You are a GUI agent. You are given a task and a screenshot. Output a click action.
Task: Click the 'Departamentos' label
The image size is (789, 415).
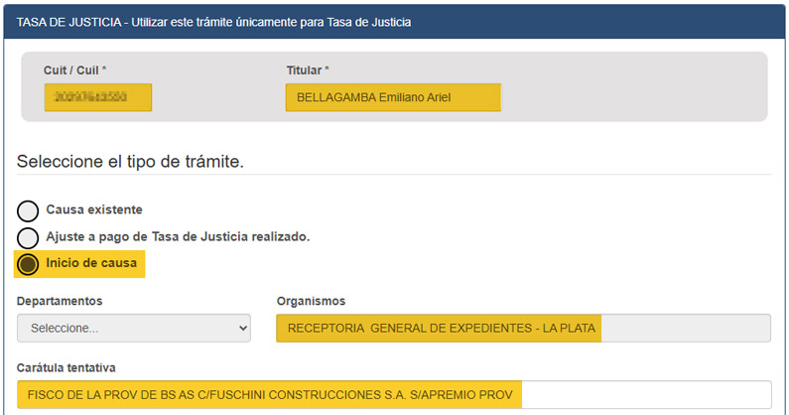(x=60, y=301)
